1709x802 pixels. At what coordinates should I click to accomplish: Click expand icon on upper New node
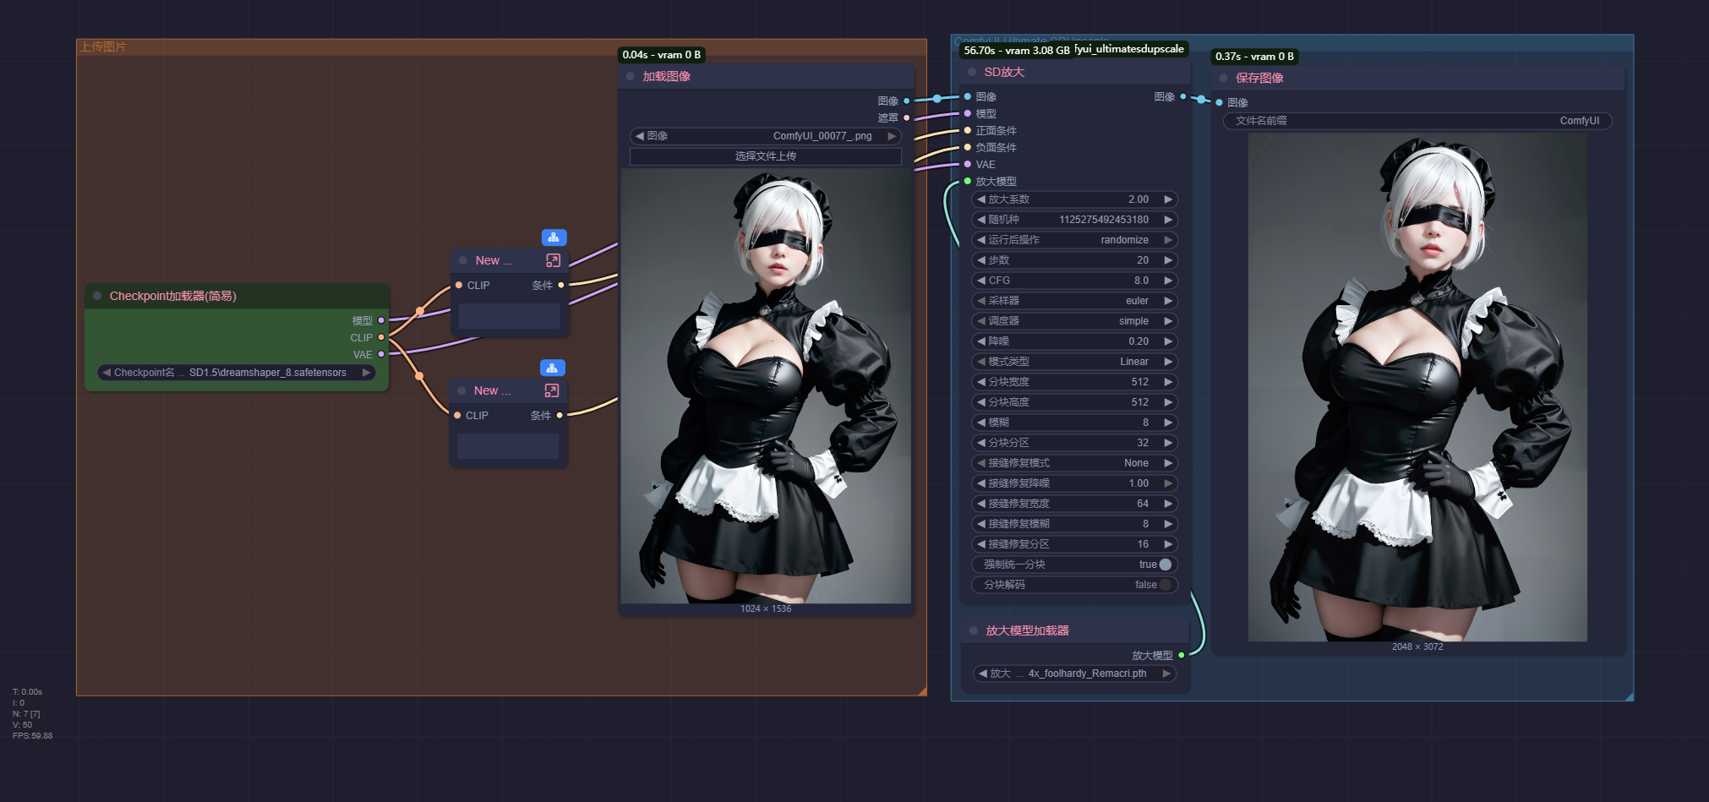click(553, 260)
